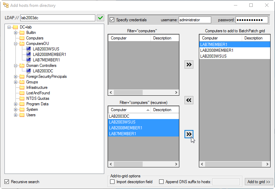Click the double-left-arrow remove button

pyautogui.click(x=189, y=100)
